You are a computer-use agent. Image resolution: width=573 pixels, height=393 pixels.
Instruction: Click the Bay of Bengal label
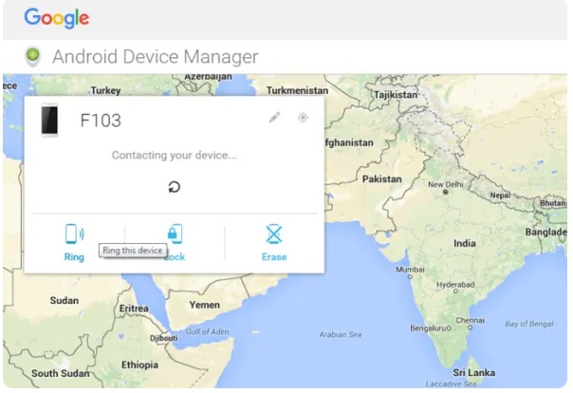[529, 324]
